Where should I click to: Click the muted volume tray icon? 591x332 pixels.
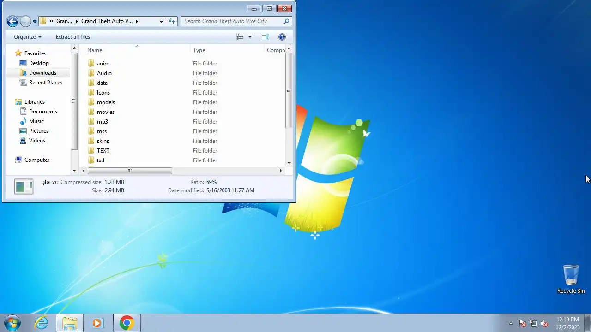[x=544, y=323]
